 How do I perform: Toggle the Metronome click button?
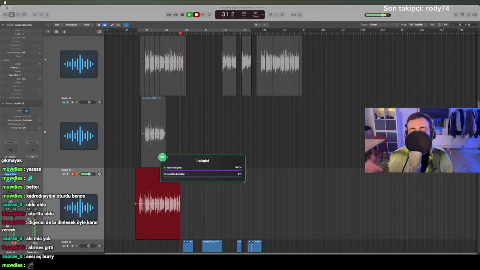click(x=300, y=15)
